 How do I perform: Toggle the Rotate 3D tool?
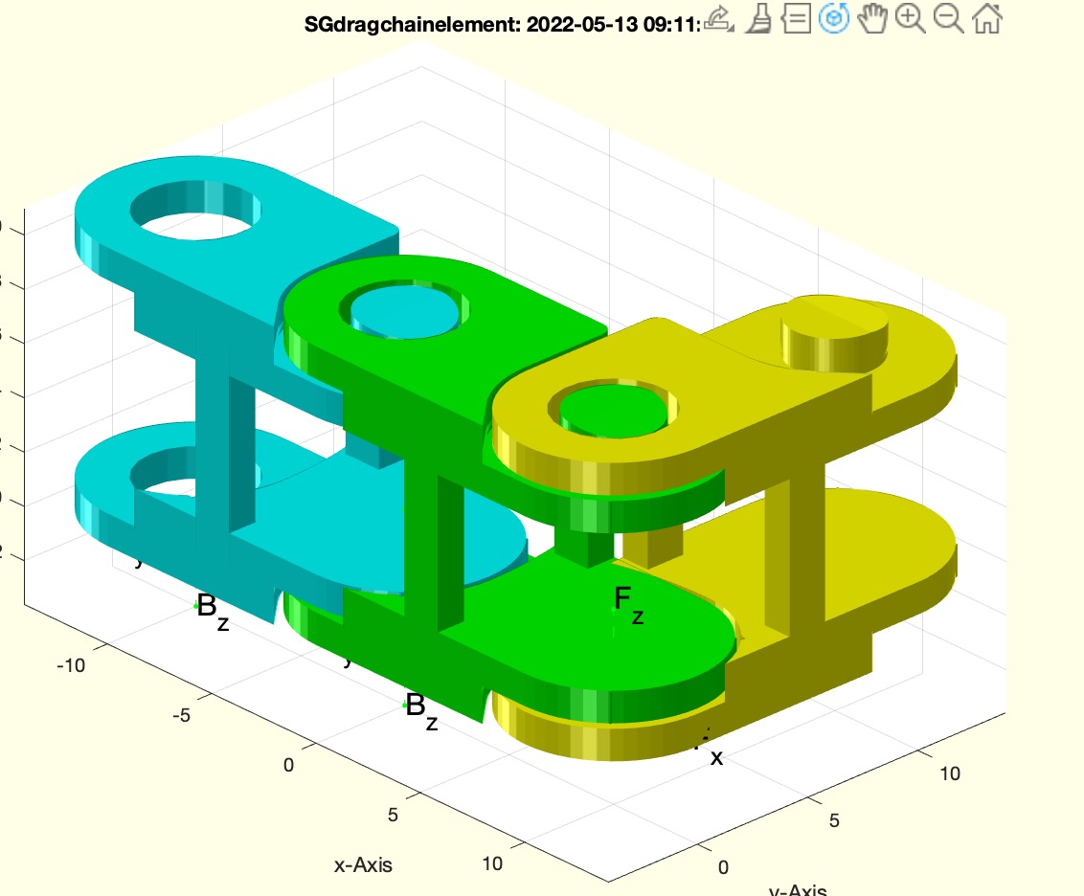coord(835,19)
